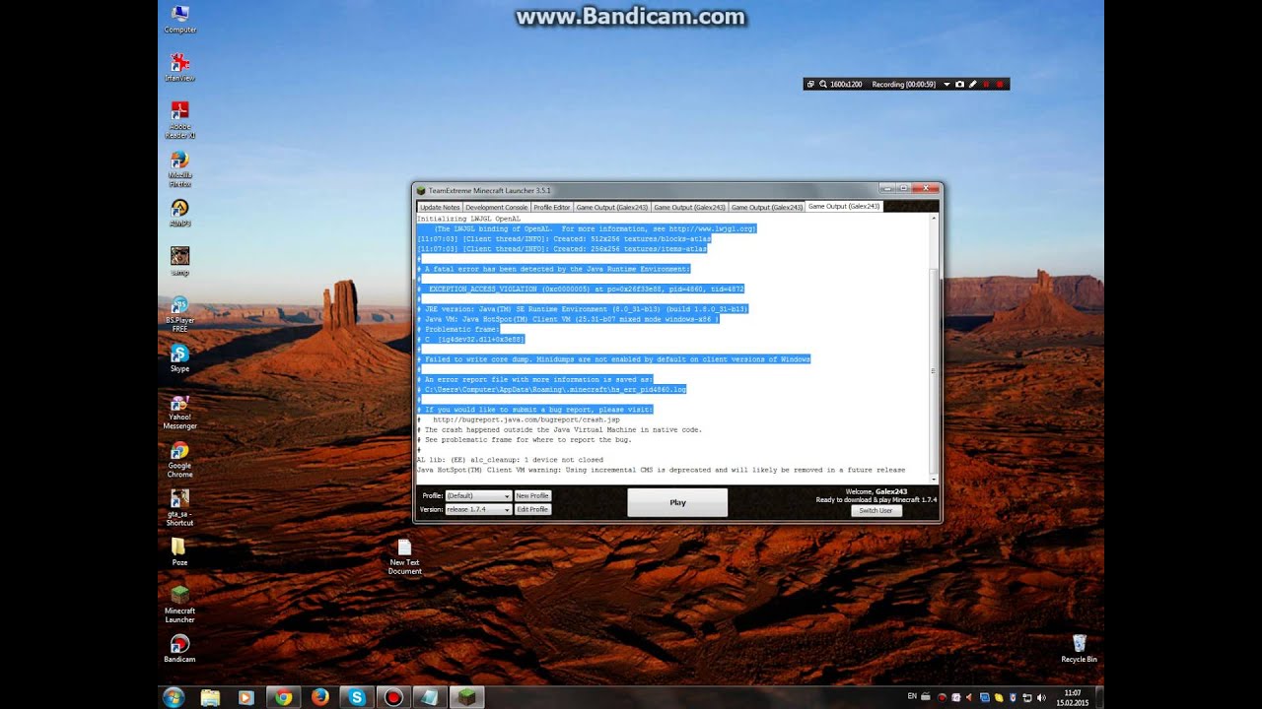Open the Profile Editor tab

(x=552, y=207)
